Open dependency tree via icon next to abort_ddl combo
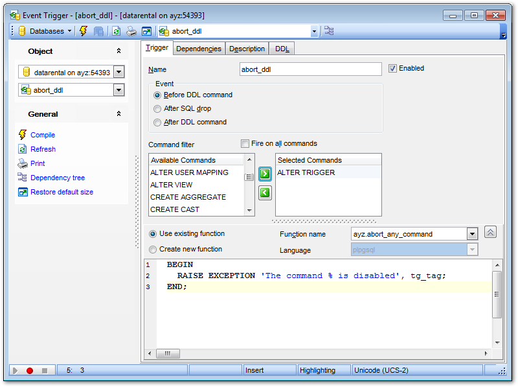 329,30
